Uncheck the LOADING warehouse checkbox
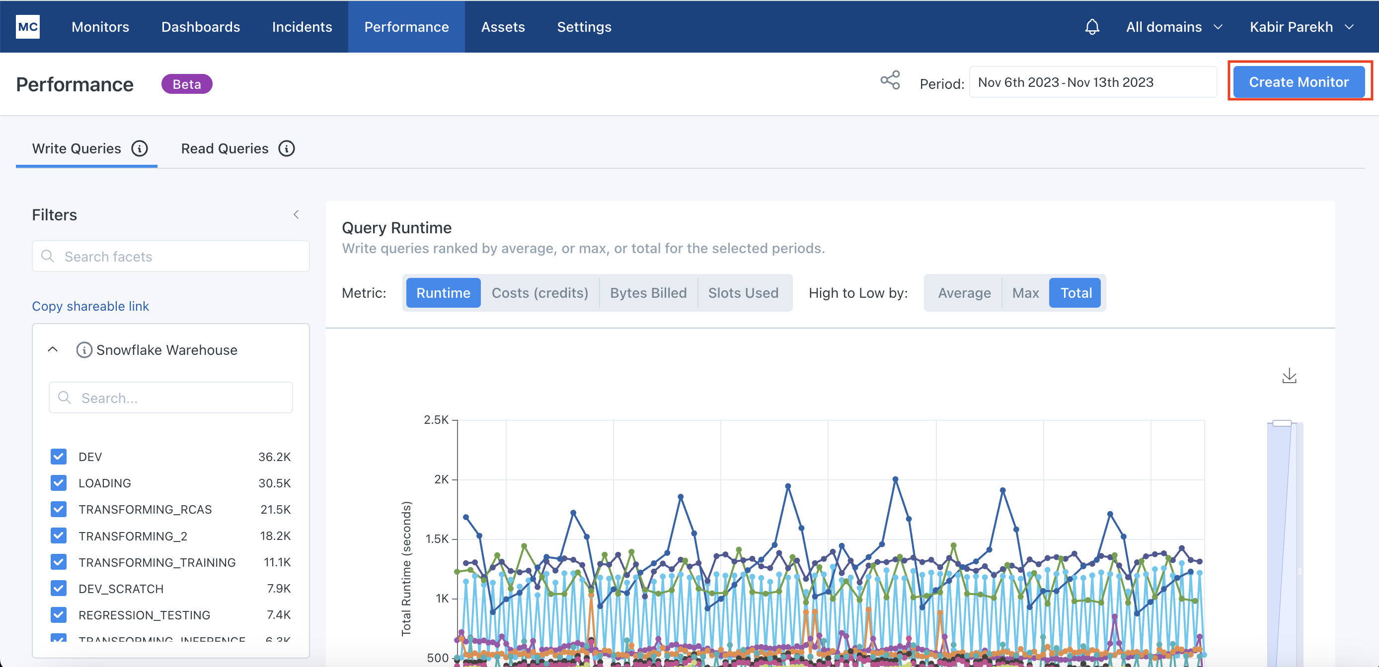Screen dimensions: 1379x667 (59, 482)
